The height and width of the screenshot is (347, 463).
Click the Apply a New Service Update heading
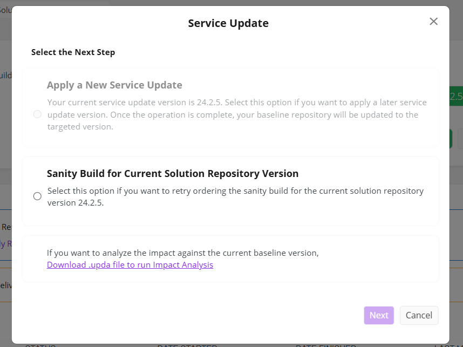click(x=114, y=85)
